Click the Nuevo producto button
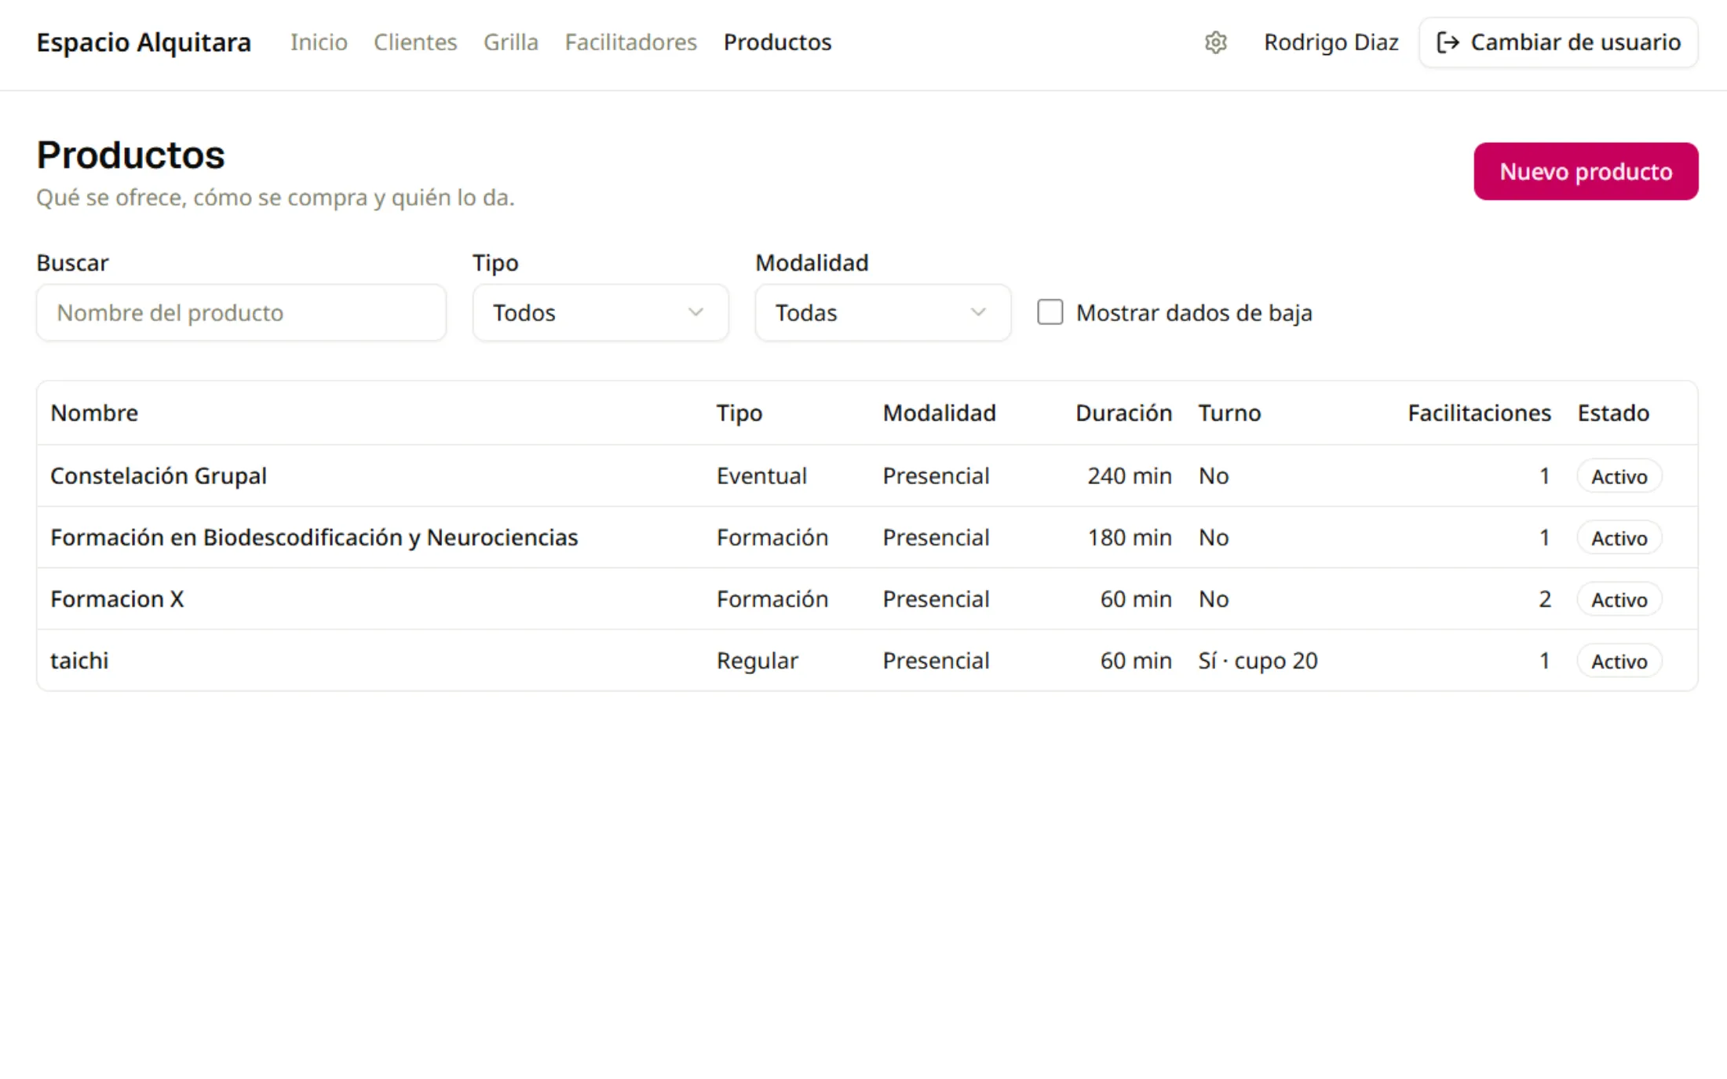 pyautogui.click(x=1586, y=171)
